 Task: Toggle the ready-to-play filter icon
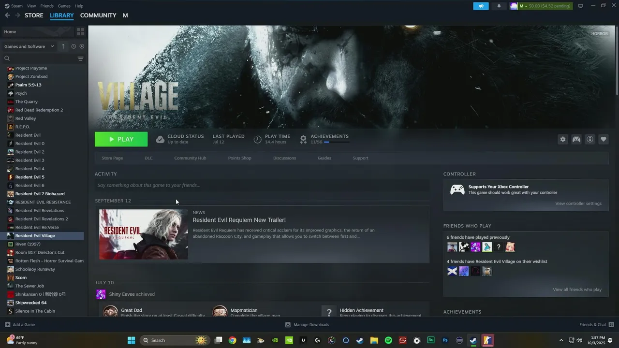click(82, 46)
